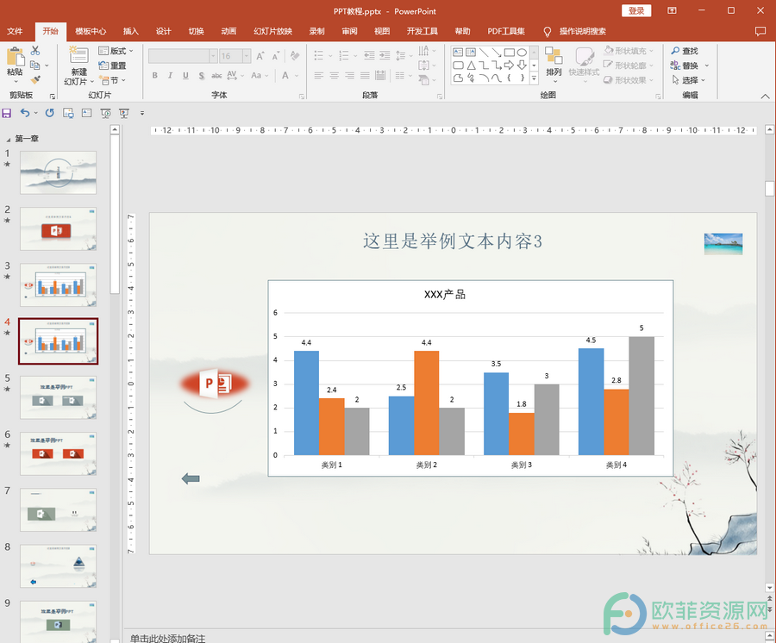Select the slide 5 thumbnail

pyautogui.click(x=59, y=397)
